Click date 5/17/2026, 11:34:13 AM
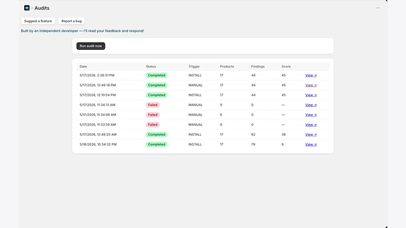This screenshot has width=406, height=228. coord(97,105)
